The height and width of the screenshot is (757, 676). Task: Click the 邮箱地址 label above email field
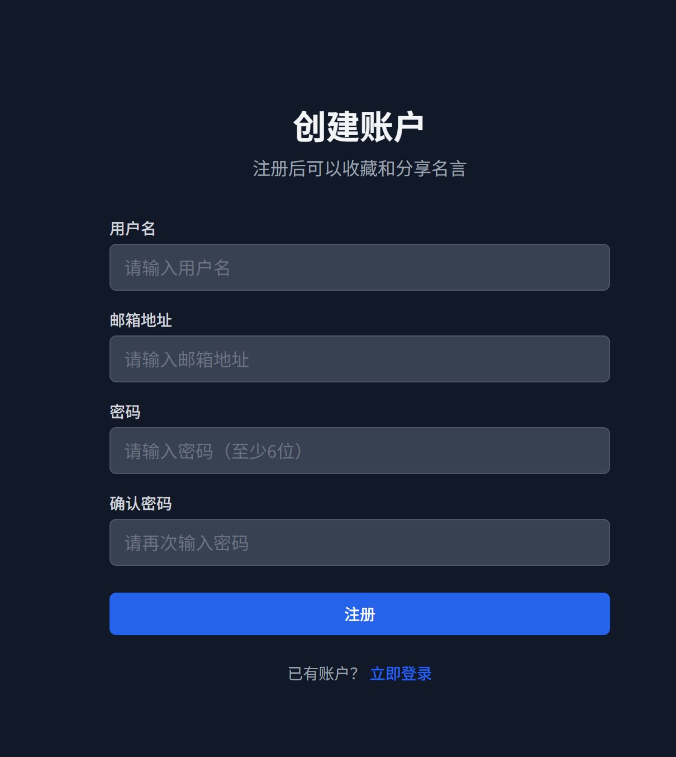[x=141, y=320]
